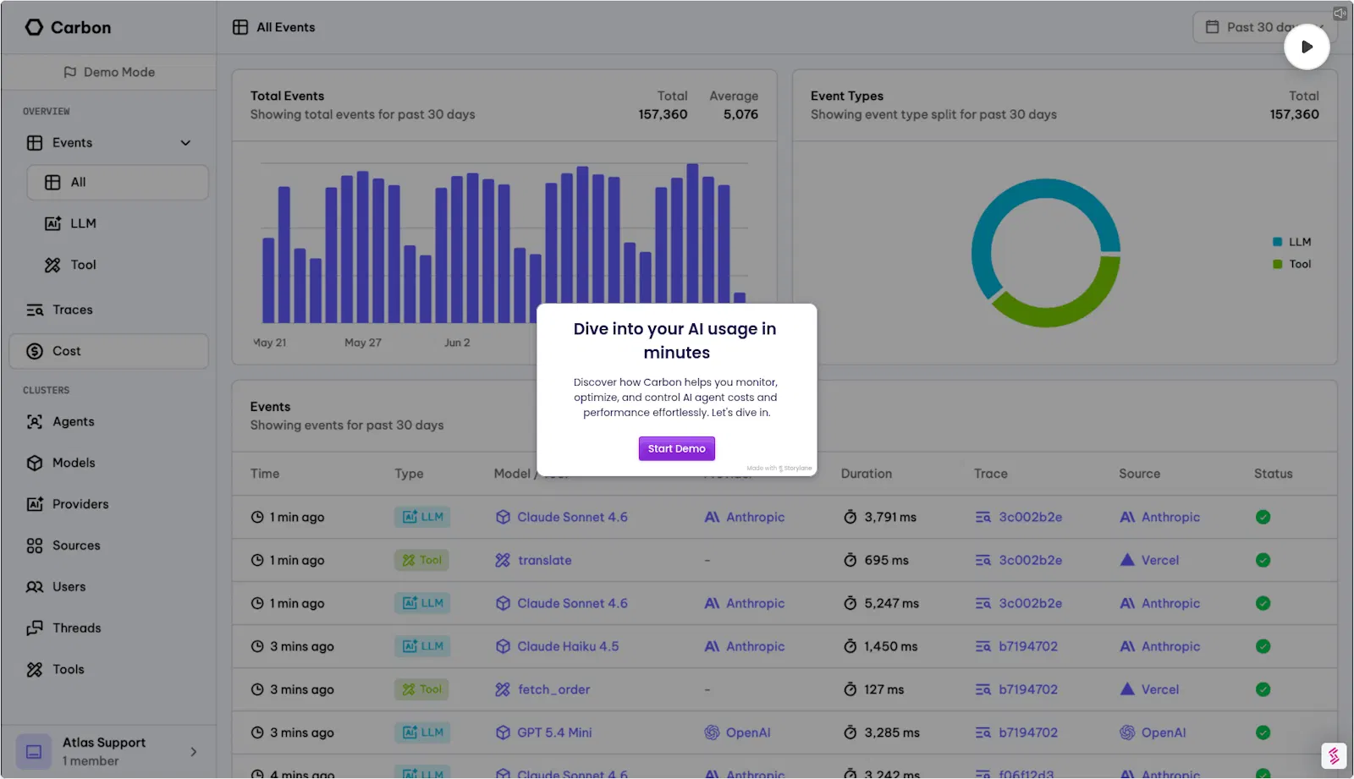Viewport: 1354px width, 779px height.
Task: Click the Sources grid icon
Action: 35,546
